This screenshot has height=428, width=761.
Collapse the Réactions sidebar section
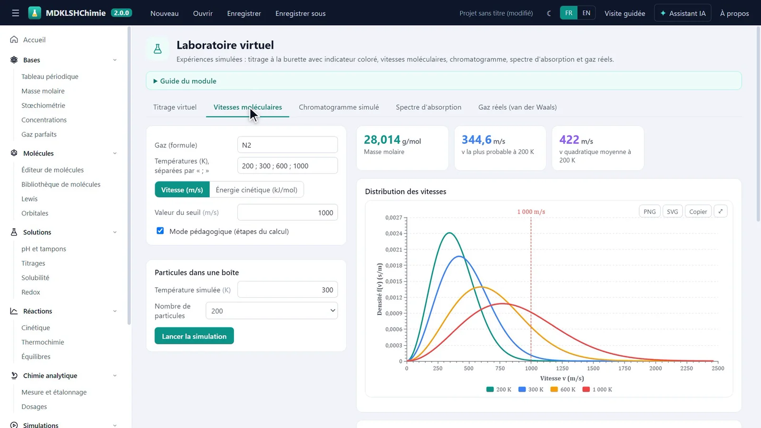pos(115,311)
